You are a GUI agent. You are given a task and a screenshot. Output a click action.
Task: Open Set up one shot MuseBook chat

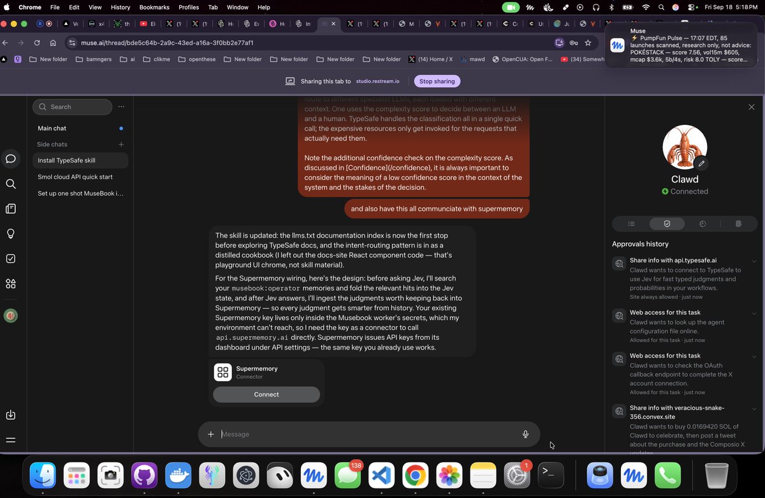(x=80, y=193)
